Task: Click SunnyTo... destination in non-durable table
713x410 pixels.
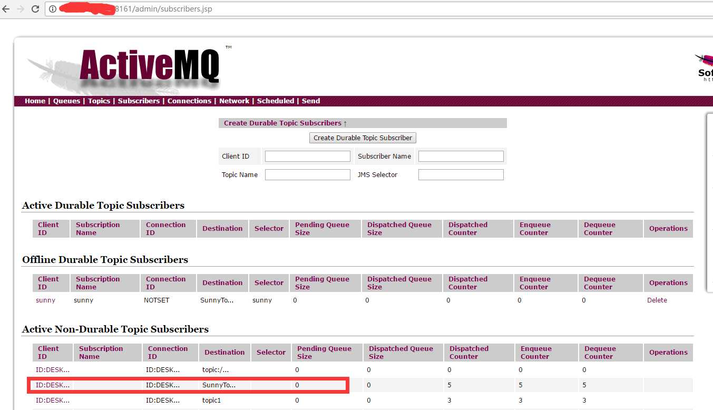Action: (x=219, y=385)
